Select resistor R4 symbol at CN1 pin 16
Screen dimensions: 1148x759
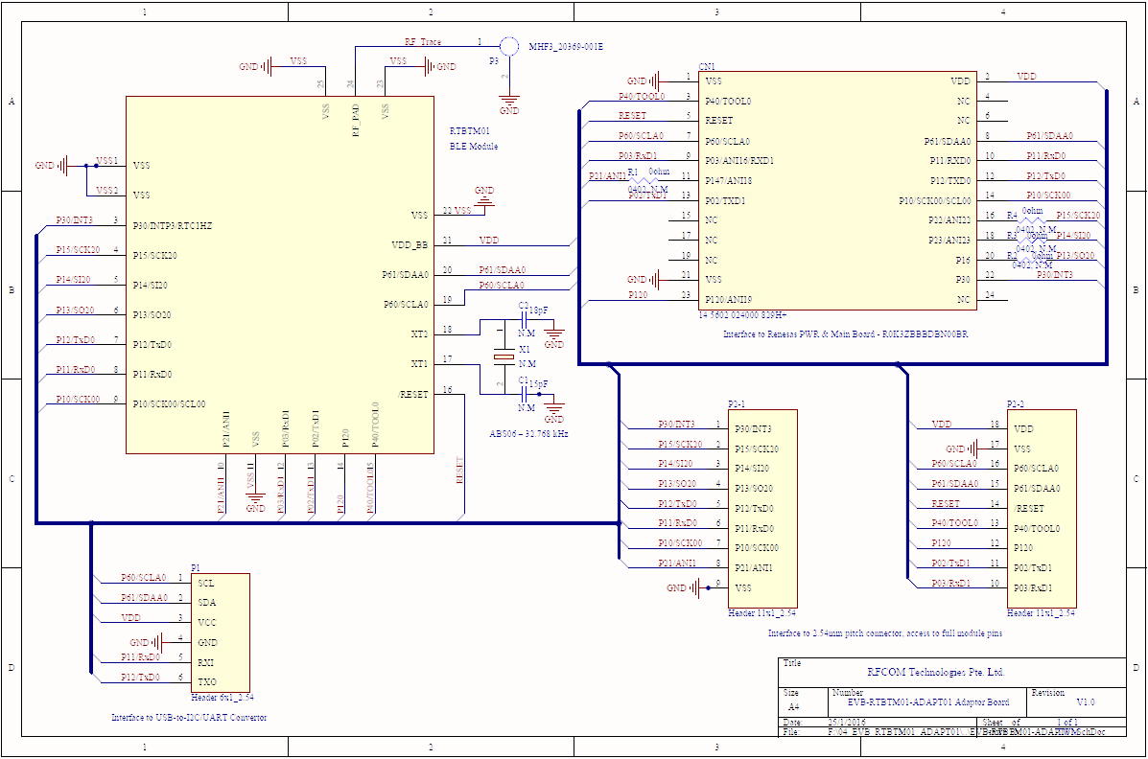(x=1034, y=219)
